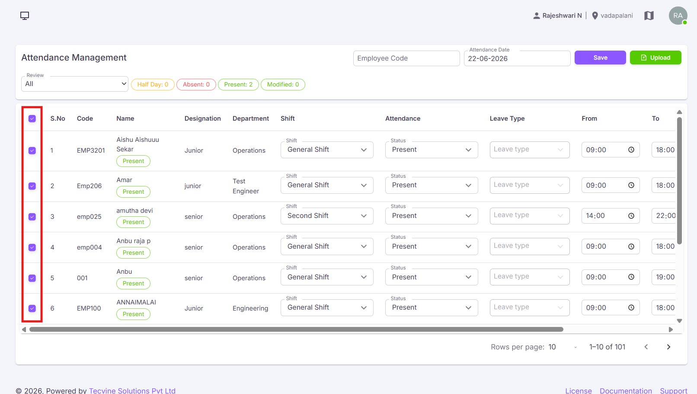The image size is (697, 394).
Task: Open Status dropdown for Amar's attendance
Action: coord(432,185)
